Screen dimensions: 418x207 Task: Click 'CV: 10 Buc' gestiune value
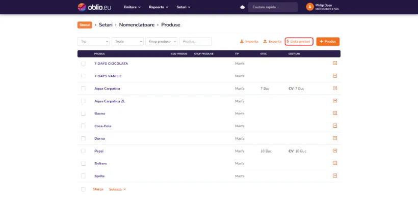[x=298, y=151]
